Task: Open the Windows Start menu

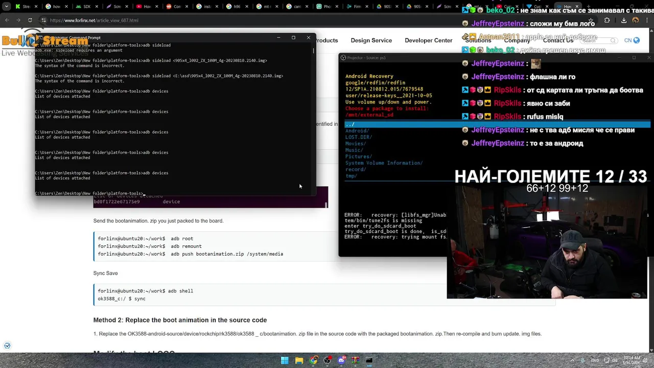Action: (x=285, y=360)
